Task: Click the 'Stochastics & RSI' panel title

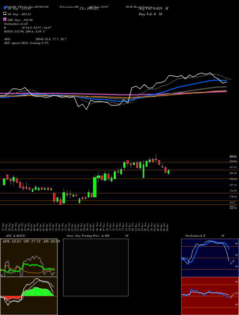Action: click(205, 236)
